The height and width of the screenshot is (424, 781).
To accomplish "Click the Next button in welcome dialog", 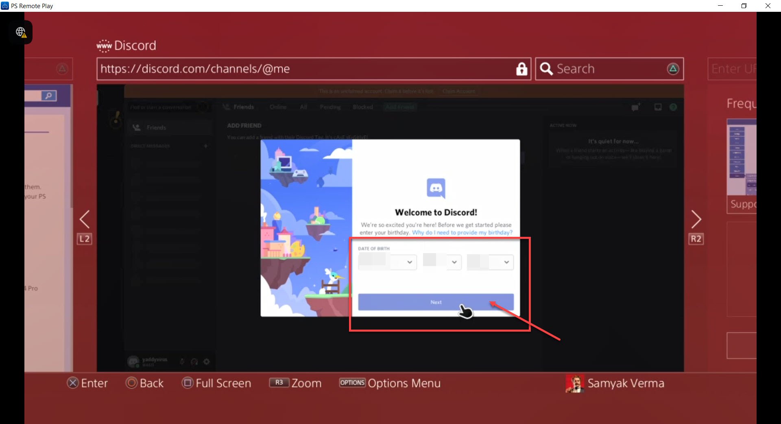I will tap(436, 302).
